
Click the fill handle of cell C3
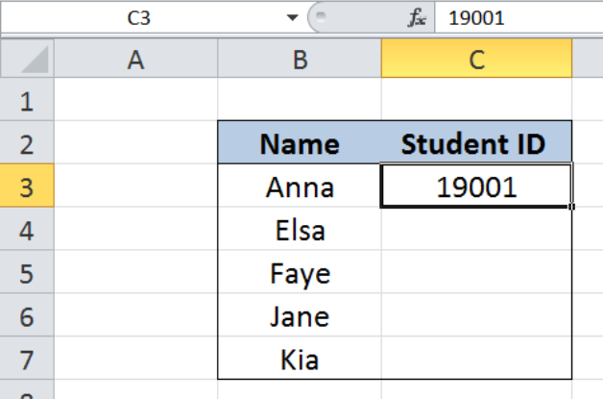(571, 207)
